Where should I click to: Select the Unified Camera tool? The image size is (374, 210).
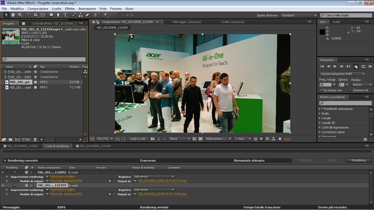point(36,15)
